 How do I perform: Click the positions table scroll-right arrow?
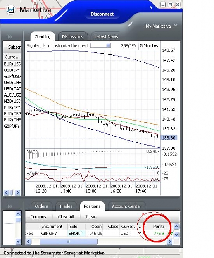(170, 241)
